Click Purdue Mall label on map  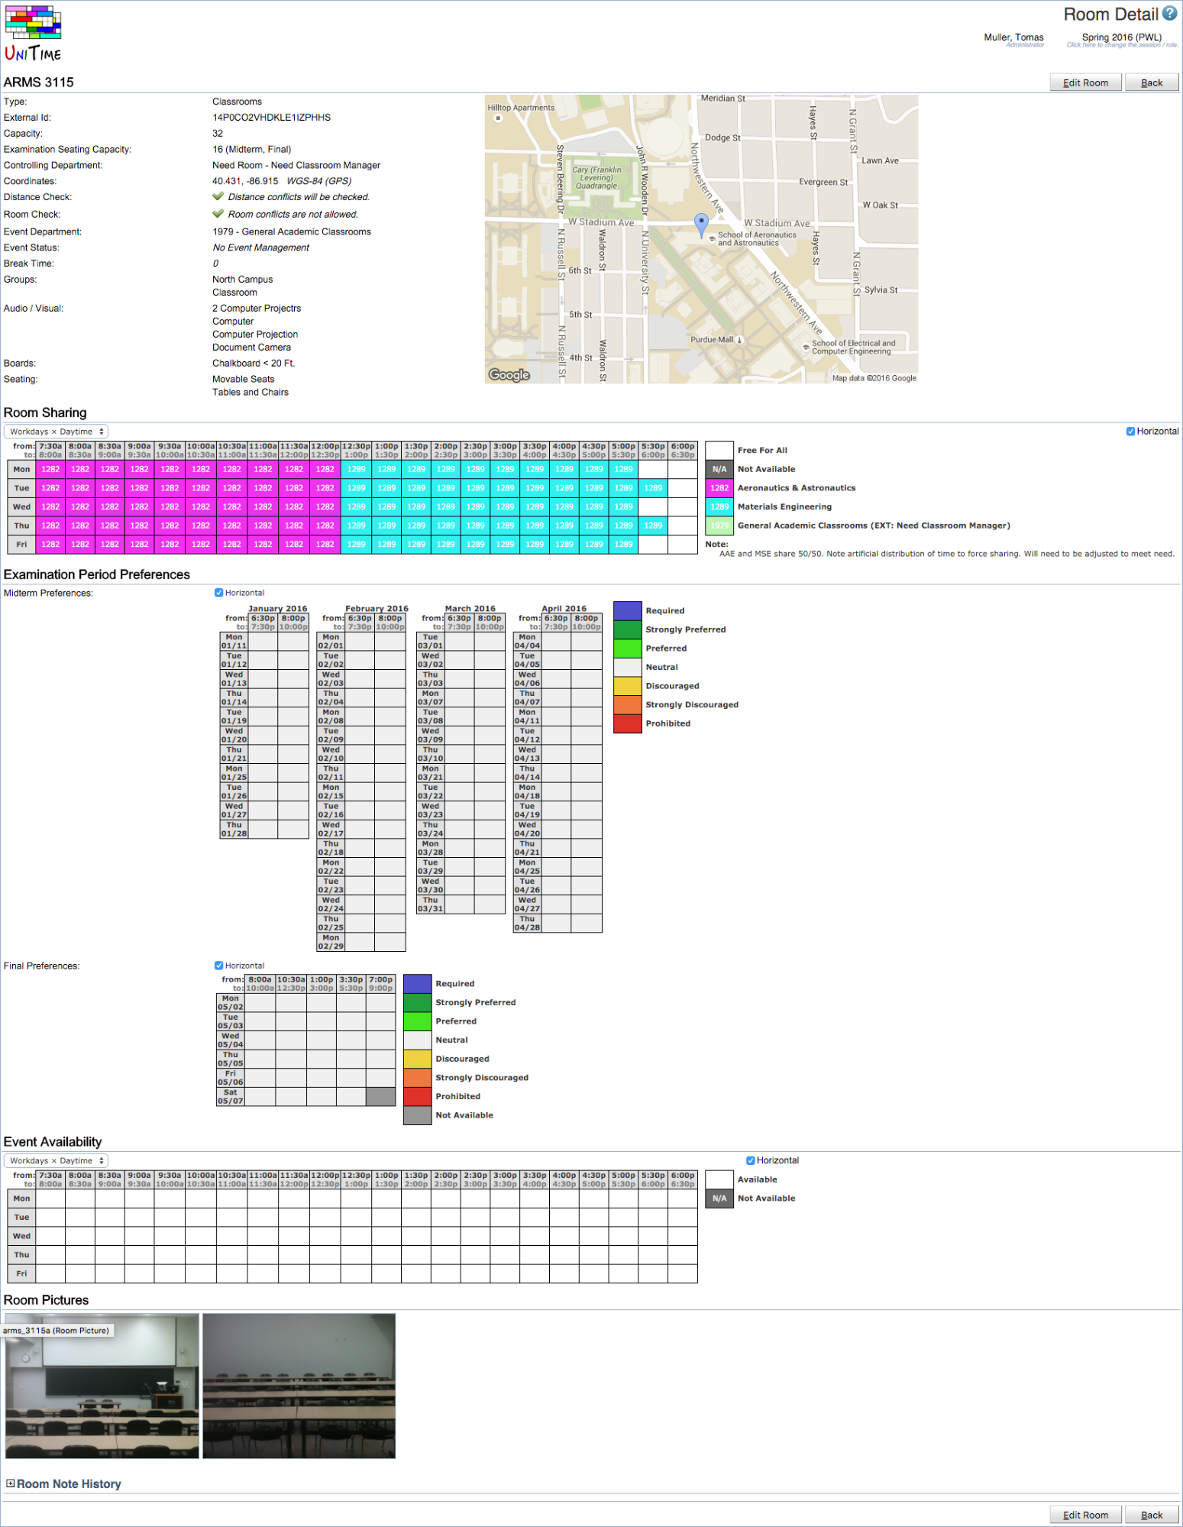tap(712, 340)
